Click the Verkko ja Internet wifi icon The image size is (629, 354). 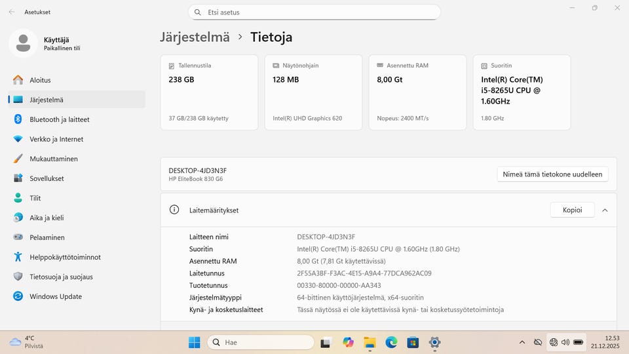click(18, 139)
